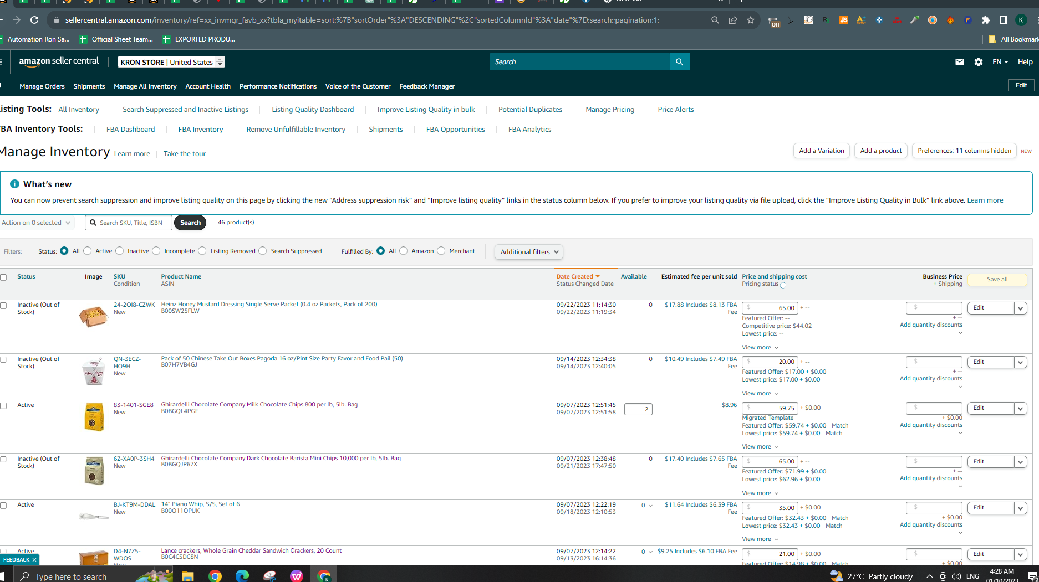
Task: Share this page via address bar icon
Action: (x=733, y=20)
